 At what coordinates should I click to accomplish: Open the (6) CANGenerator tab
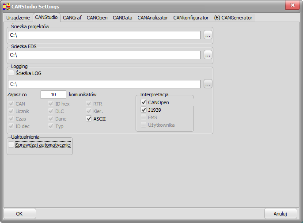pos(233,18)
